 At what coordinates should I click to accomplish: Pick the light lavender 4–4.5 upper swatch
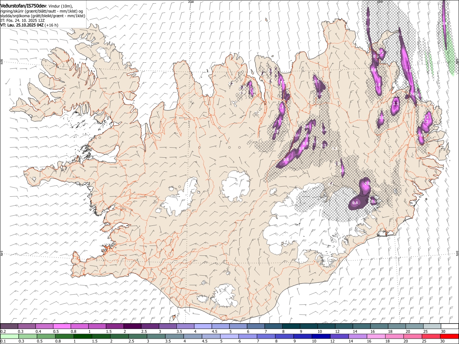(x=203, y=326)
